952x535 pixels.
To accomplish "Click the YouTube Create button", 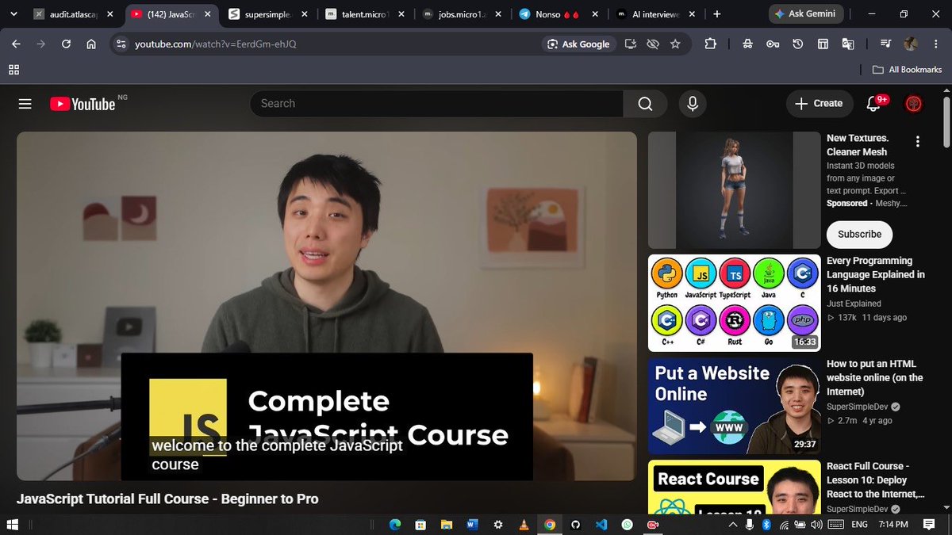I will 820,104.
